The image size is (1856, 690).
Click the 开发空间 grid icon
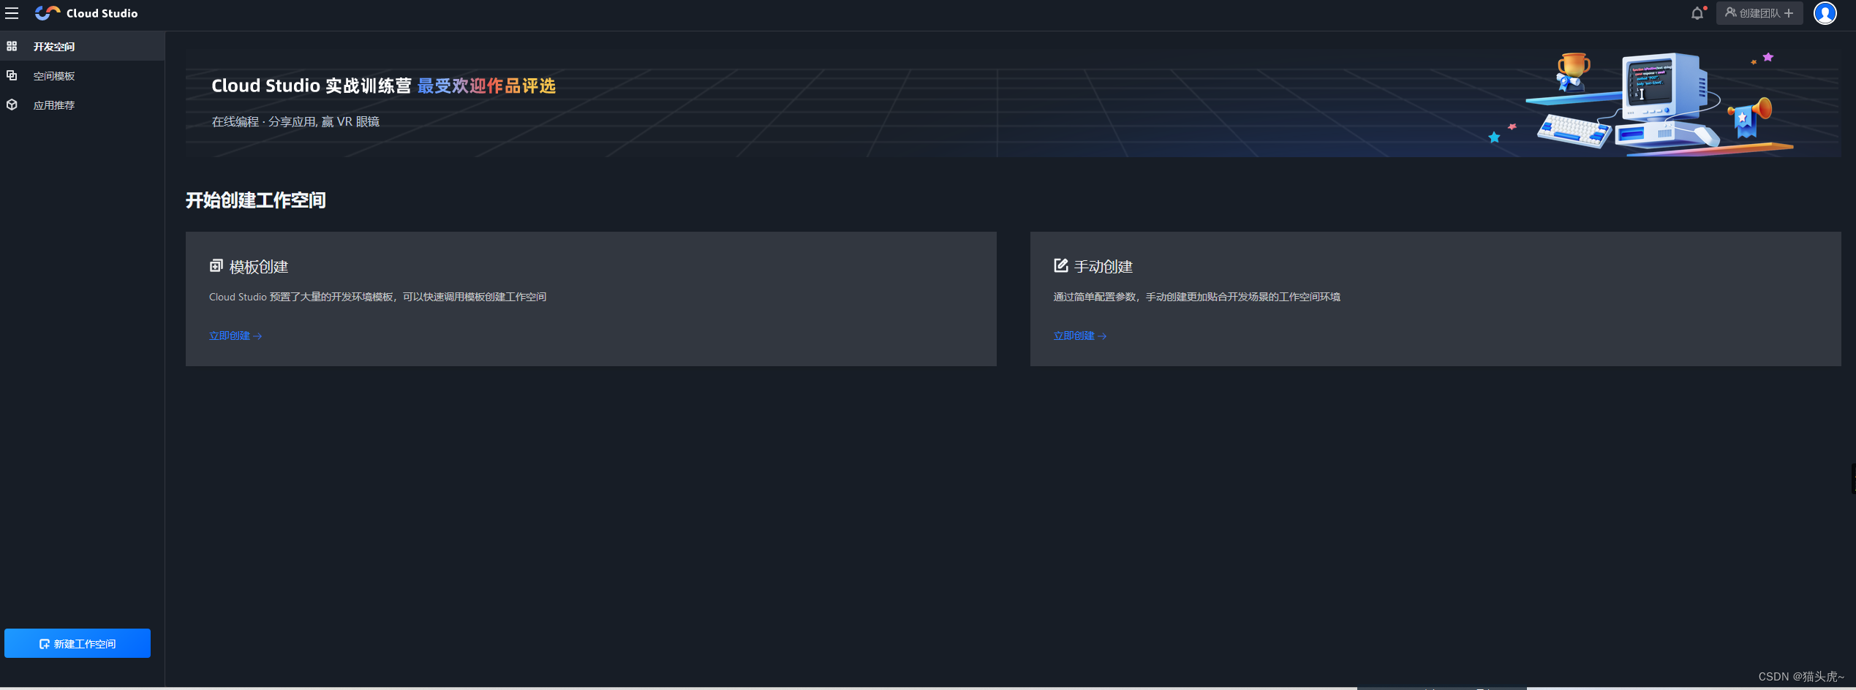pyautogui.click(x=12, y=46)
